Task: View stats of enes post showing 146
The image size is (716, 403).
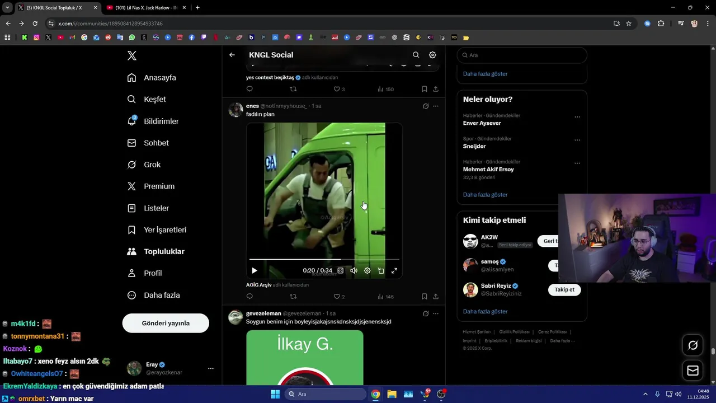Action: (385, 297)
